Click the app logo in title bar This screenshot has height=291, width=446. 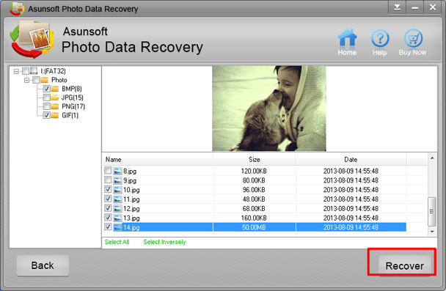pyautogui.click(x=17, y=9)
